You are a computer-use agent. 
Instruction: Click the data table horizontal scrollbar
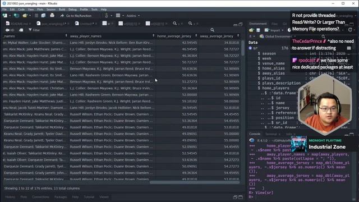[x=195, y=182]
